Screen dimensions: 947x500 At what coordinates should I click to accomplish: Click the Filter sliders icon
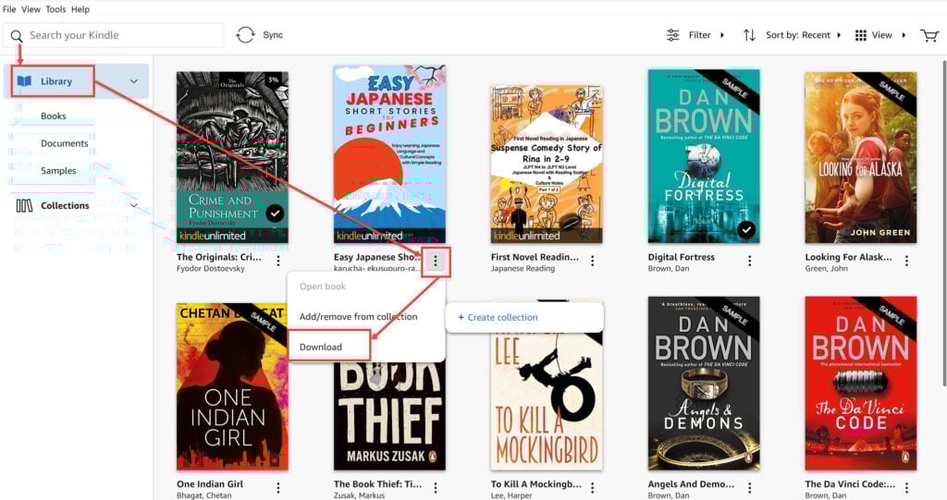672,35
